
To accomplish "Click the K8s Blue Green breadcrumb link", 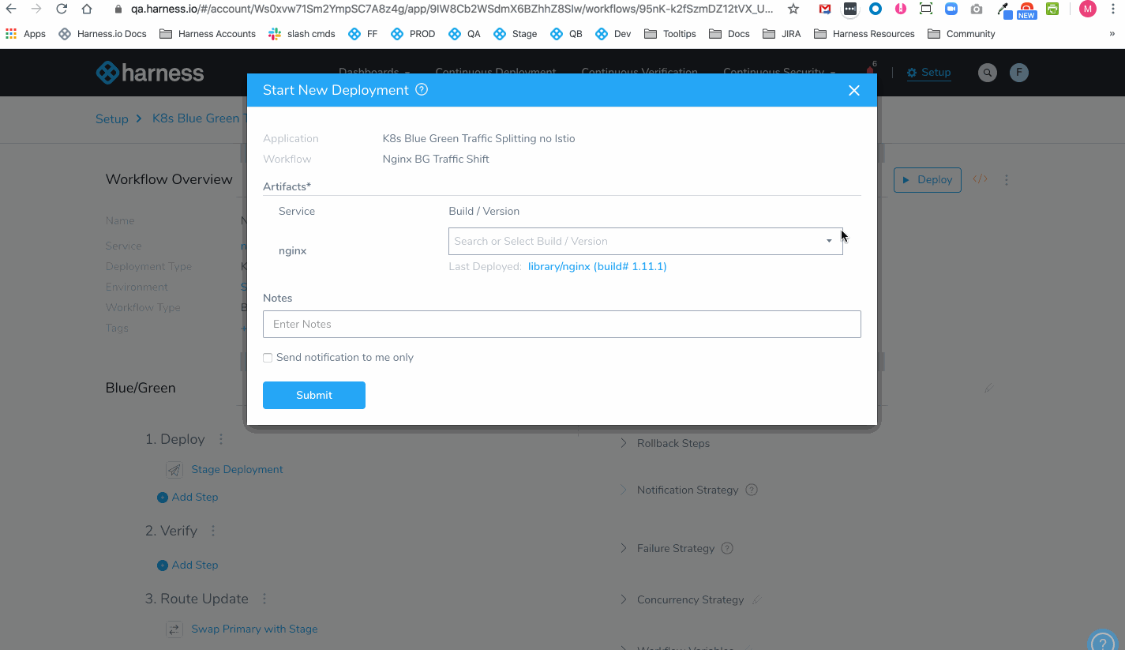I will [199, 118].
